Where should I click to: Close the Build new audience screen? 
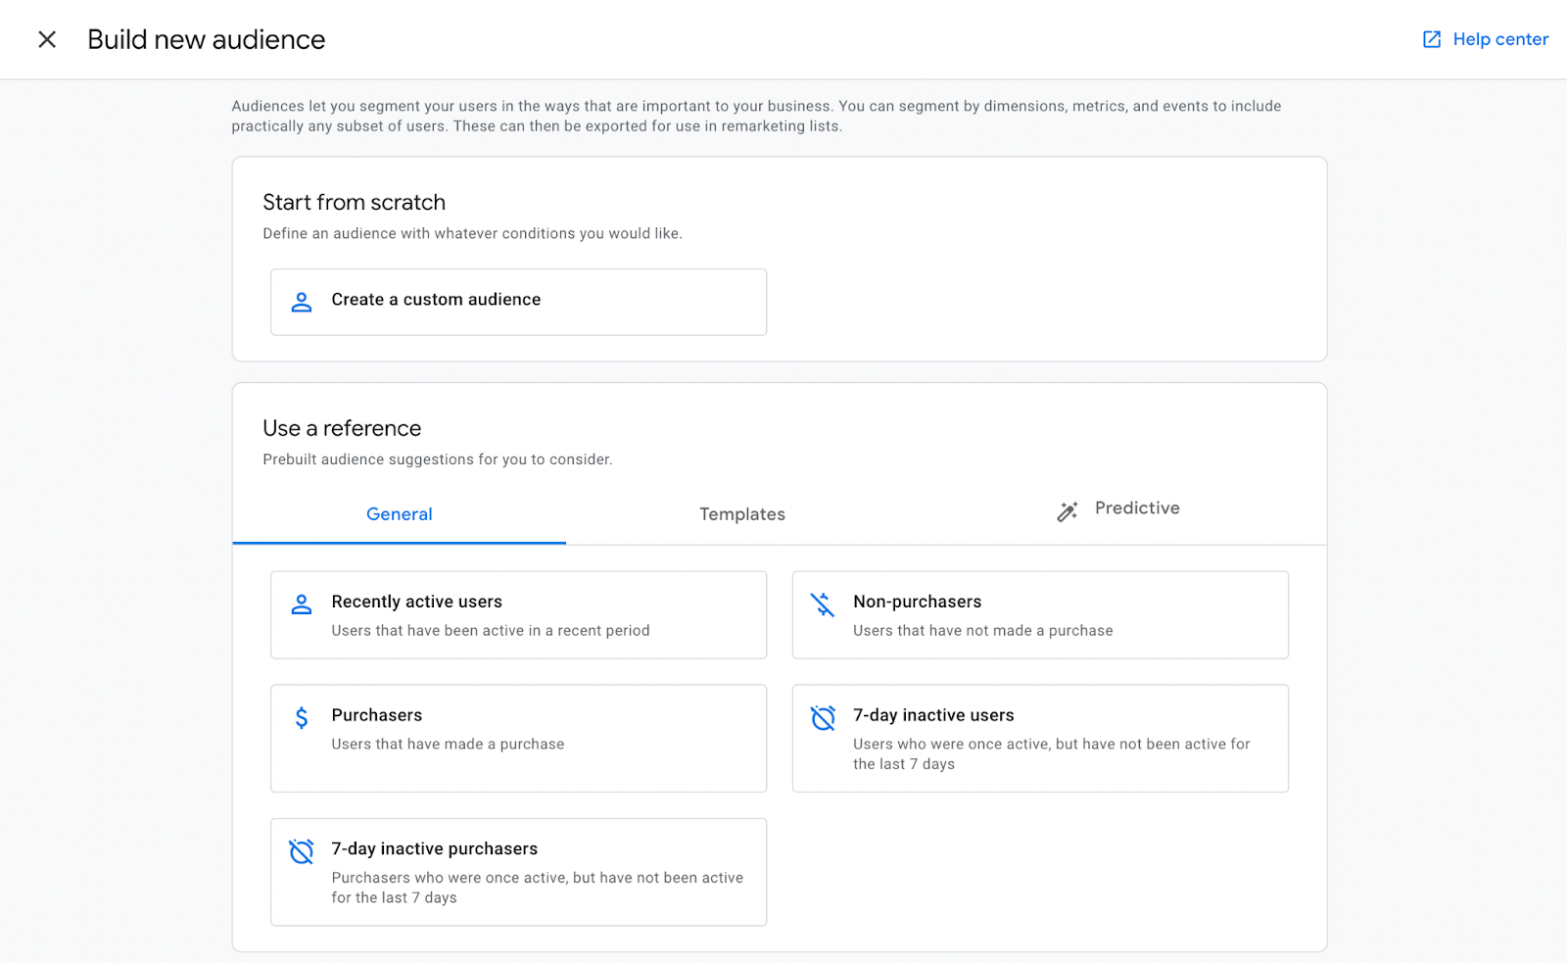pos(46,39)
